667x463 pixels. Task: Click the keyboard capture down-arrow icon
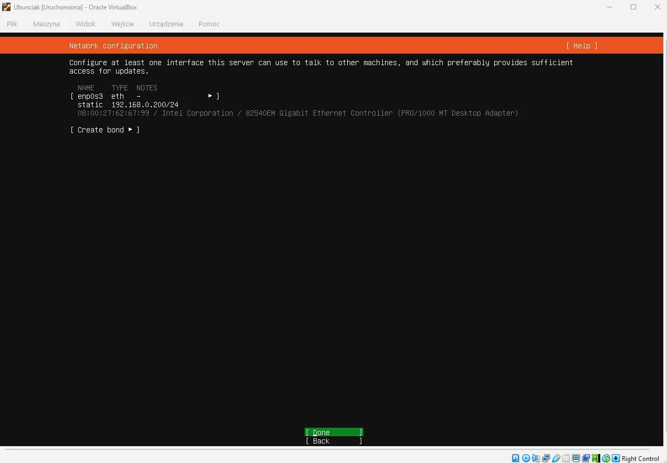(x=616, y=458)
